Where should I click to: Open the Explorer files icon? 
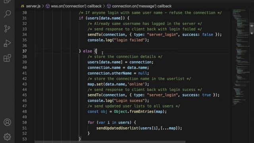[7, 1]
